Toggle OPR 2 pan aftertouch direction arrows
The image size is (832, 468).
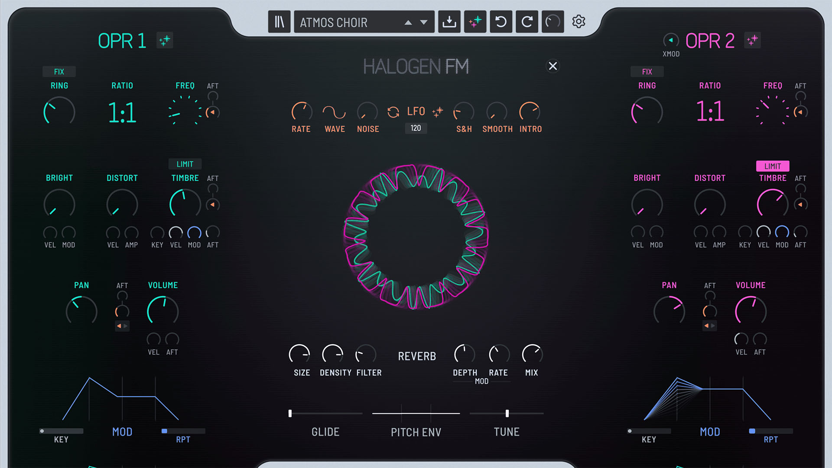pyautogui.click(x=710, y=325)
